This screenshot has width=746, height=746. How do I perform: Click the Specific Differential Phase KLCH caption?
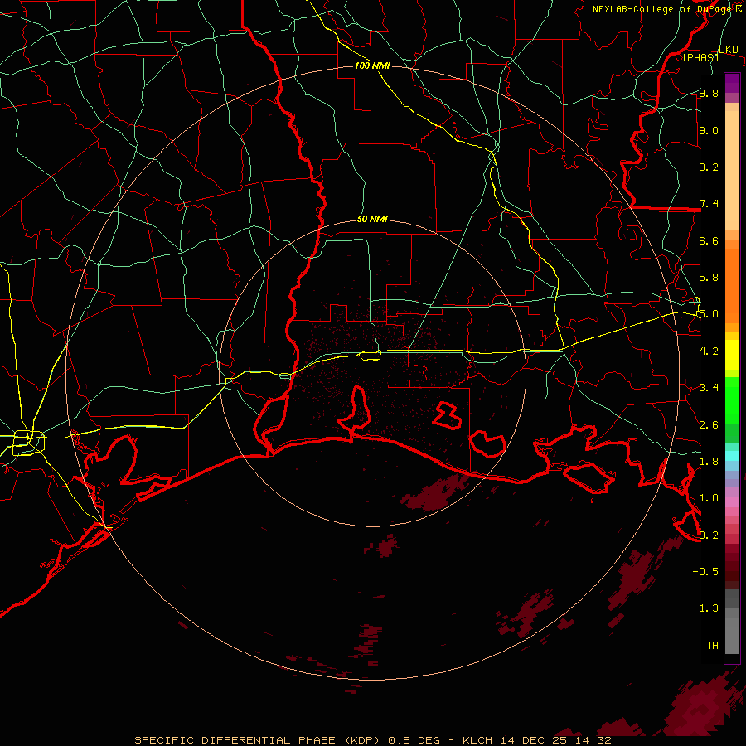pos(372,740)
